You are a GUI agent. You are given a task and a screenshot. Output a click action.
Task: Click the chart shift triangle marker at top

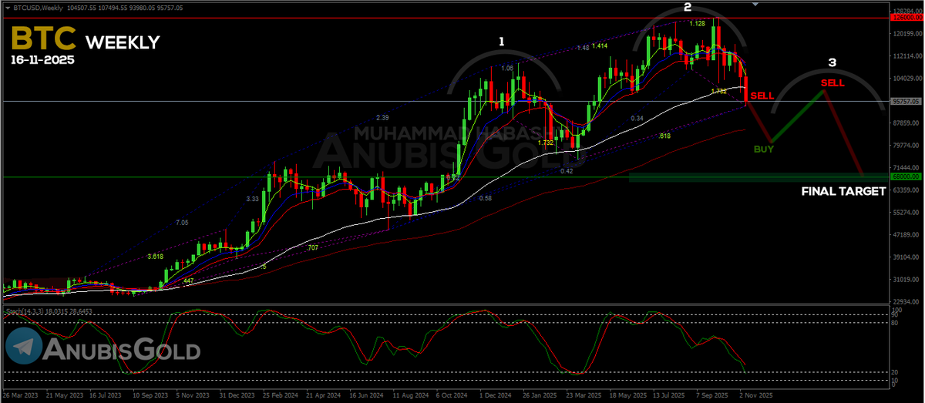755,5
